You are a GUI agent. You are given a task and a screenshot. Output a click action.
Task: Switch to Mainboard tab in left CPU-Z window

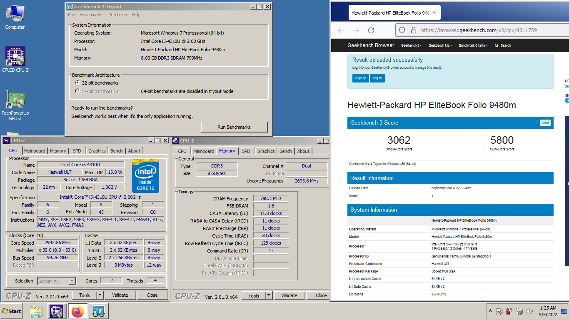coord(35,151)
